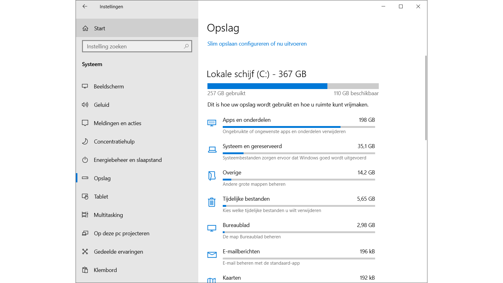503x283 pixels.
Task: Open Beeldscherm settings page
Action: pos(109,87)
